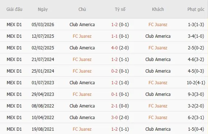Open the Club America home team on 02/02/2025
Screen dimensions: 208x134
pyautogui.click(x=82, y=48)
